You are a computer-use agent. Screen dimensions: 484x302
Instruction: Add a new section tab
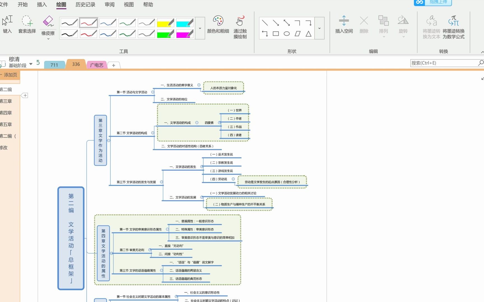pyautogui.click(x=113, y=65)
